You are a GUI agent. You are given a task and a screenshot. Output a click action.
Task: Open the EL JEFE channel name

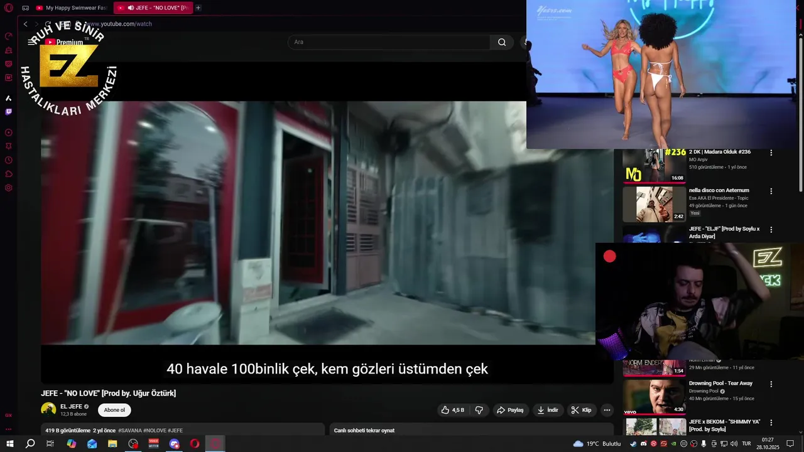coord(71,407)
